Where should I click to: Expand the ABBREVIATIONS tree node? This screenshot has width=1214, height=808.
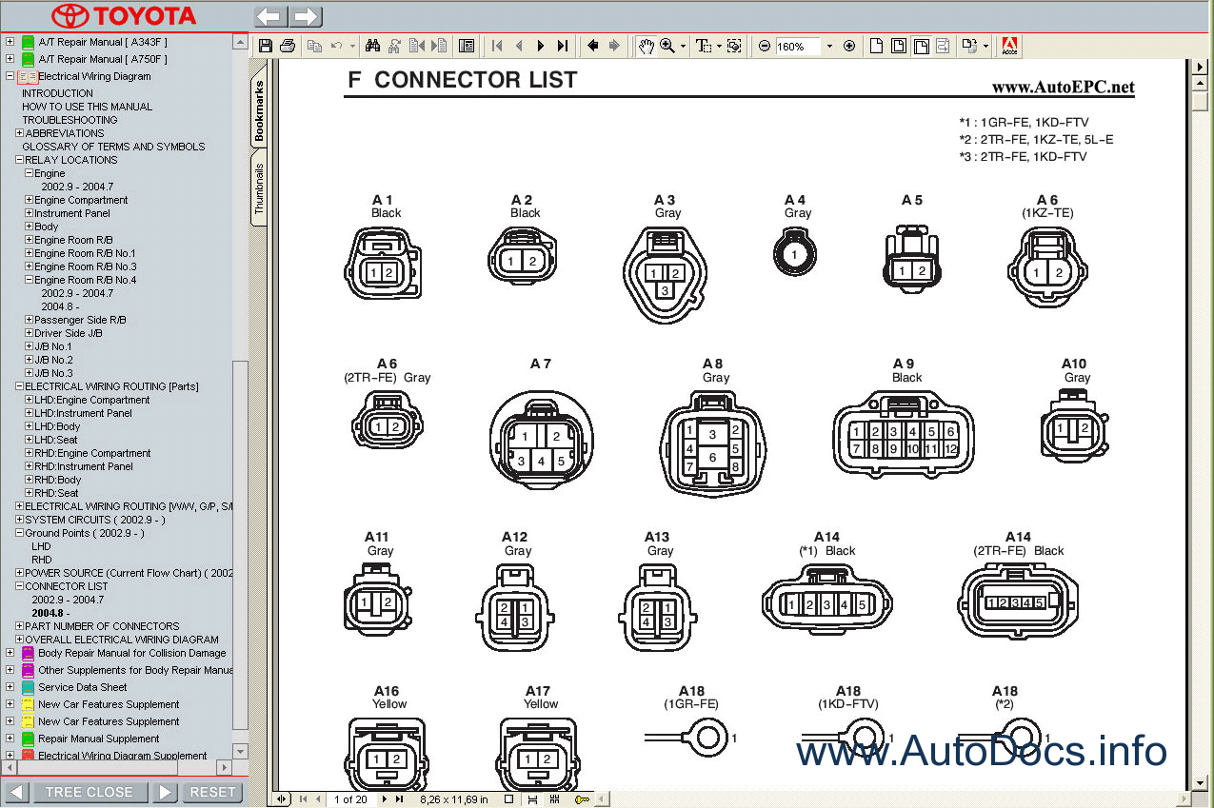(19, 133)
